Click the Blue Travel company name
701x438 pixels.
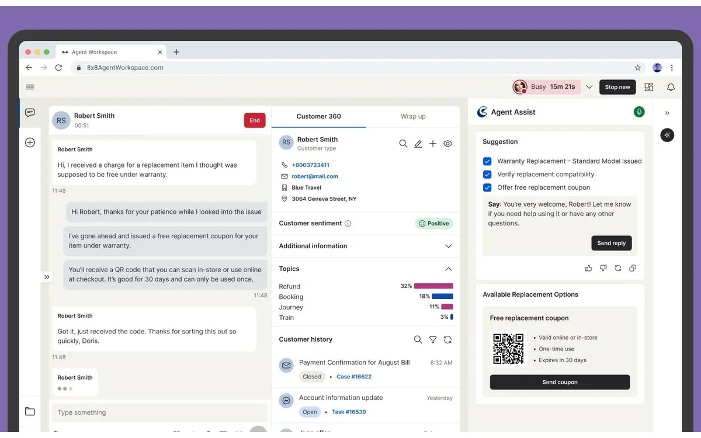(307, 188)
